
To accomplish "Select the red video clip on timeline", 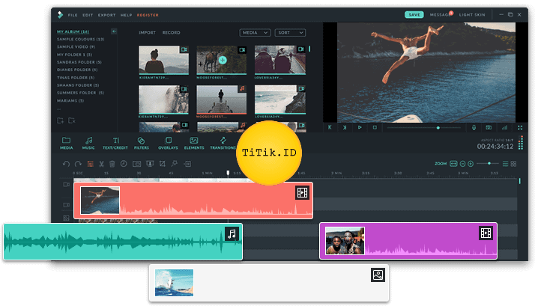I will 193,201.
